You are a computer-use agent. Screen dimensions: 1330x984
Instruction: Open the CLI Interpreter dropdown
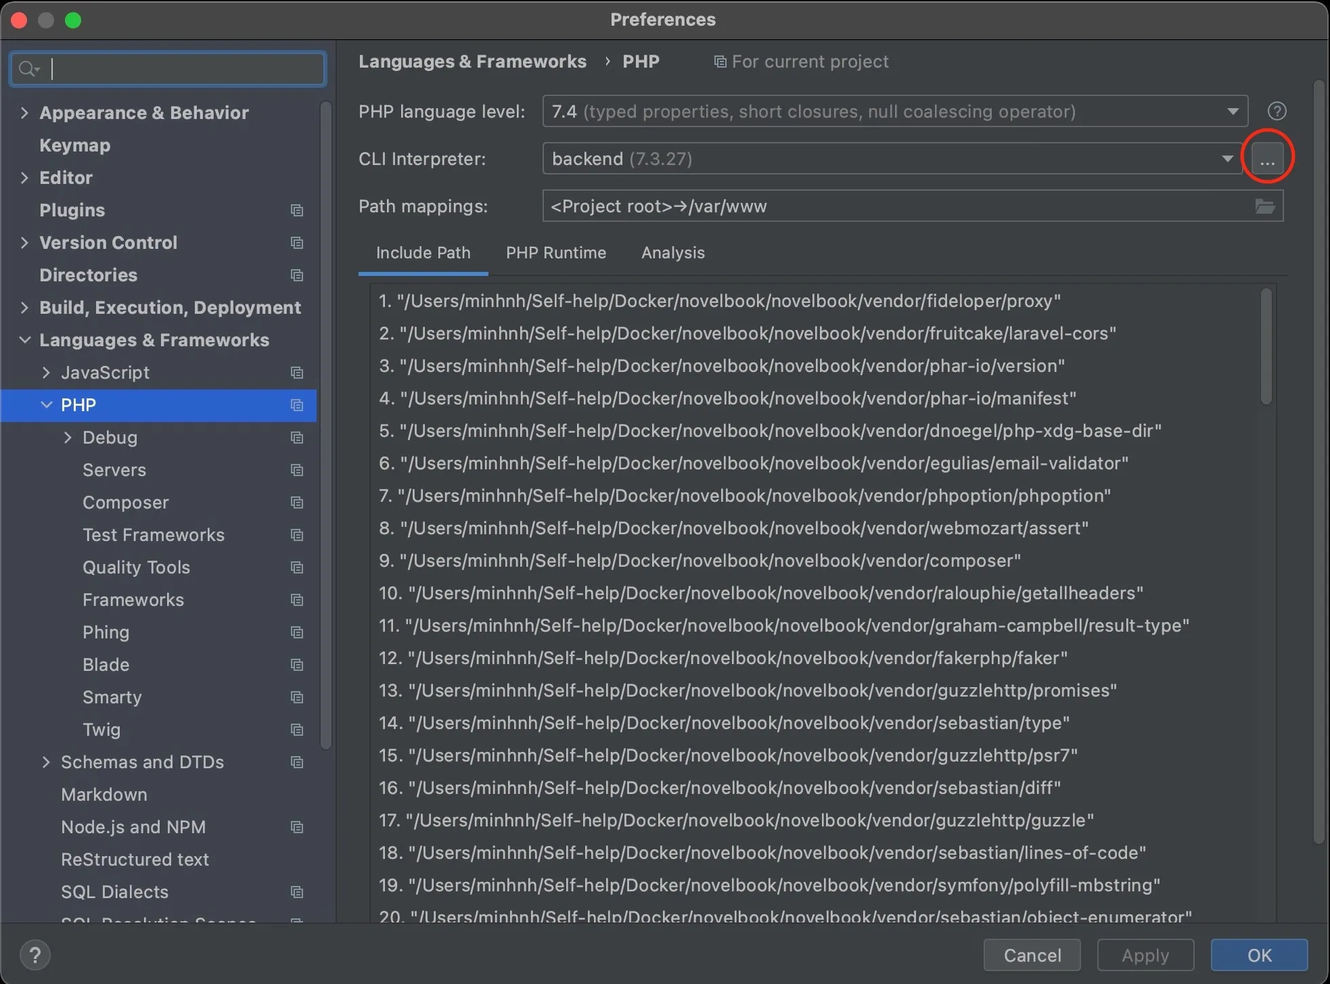click(1226, 158)
